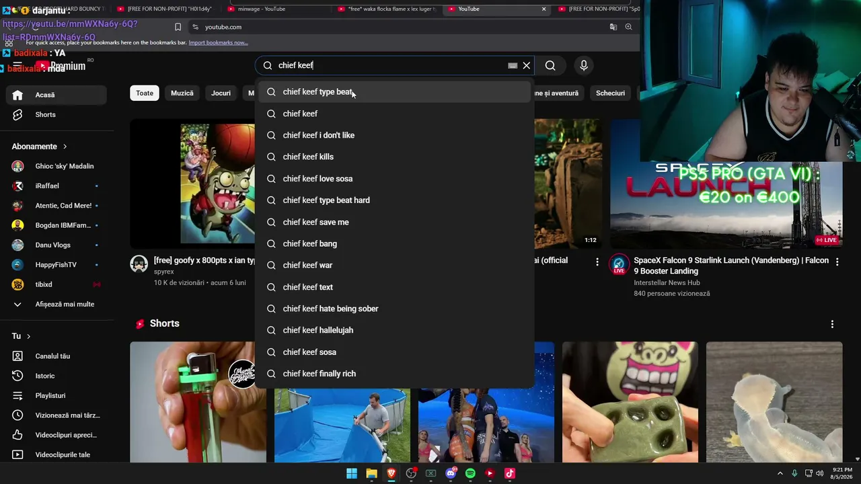Bookmark this page with the bookmark icon

(178, 27)
